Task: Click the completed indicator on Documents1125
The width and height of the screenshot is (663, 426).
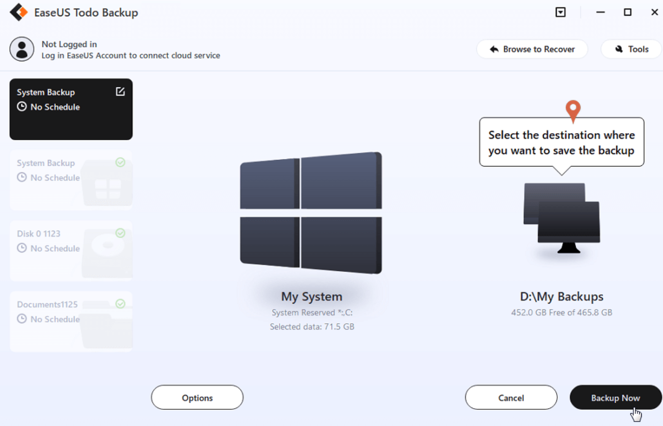Action: (x=120, y=304)
